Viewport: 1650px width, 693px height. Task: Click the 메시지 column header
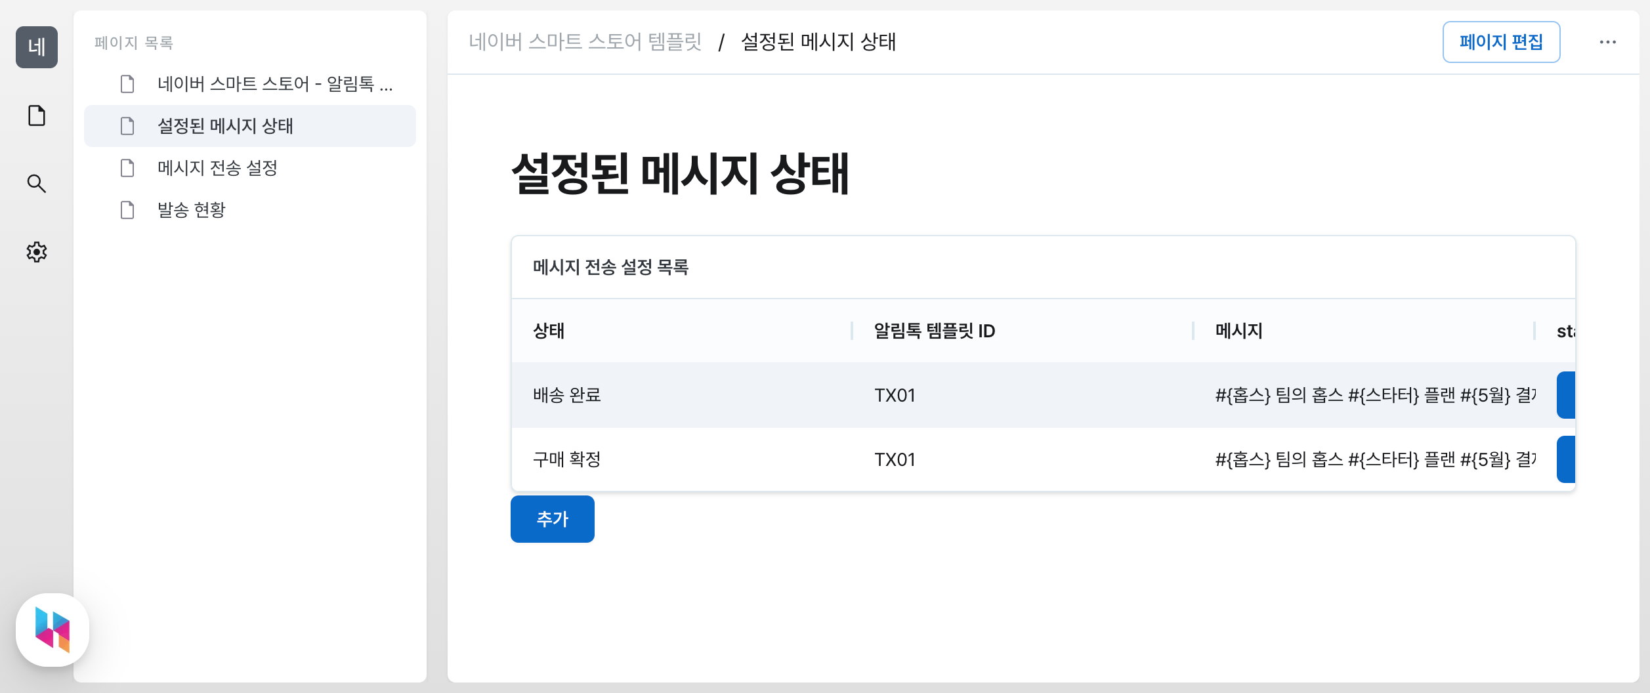coord(1364,331)
